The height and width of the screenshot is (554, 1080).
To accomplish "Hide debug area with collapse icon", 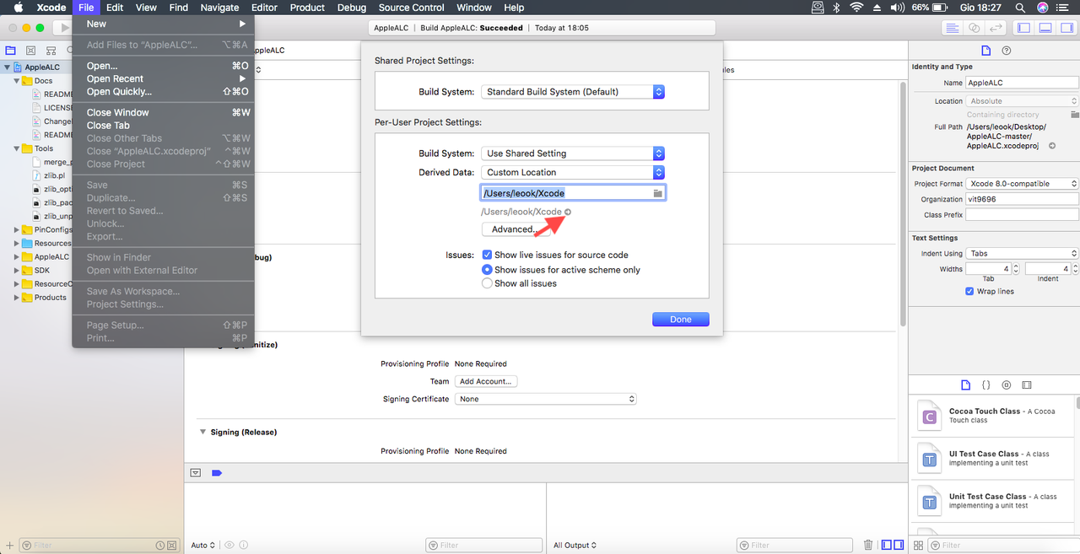I will [x=196, y=473].
